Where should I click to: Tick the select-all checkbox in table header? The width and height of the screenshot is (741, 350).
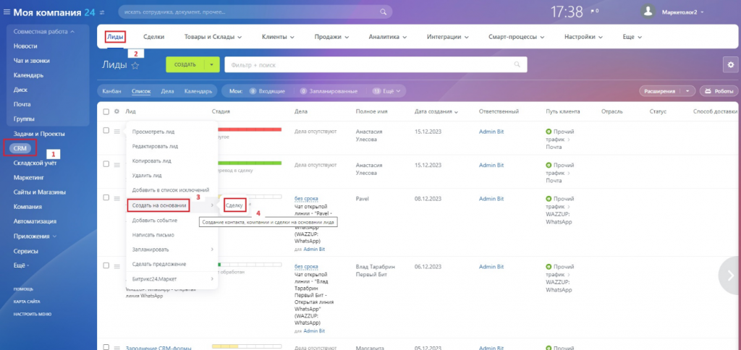(x=106, y=112)
